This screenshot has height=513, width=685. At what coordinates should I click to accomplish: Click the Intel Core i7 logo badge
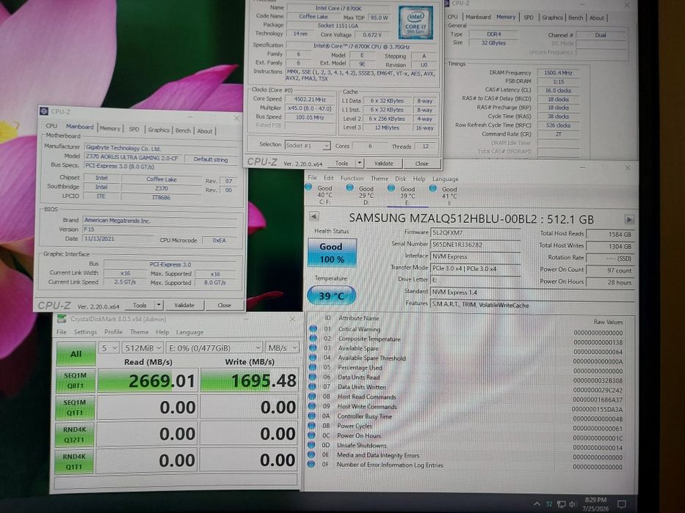click(416, 23)
